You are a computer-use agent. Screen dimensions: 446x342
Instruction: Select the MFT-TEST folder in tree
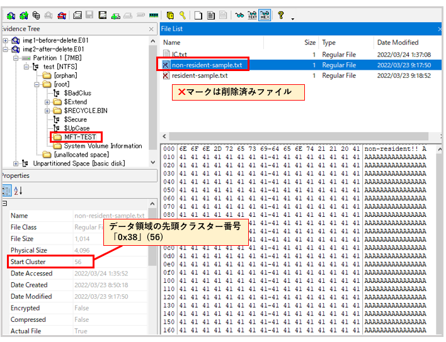click(80, 137)
